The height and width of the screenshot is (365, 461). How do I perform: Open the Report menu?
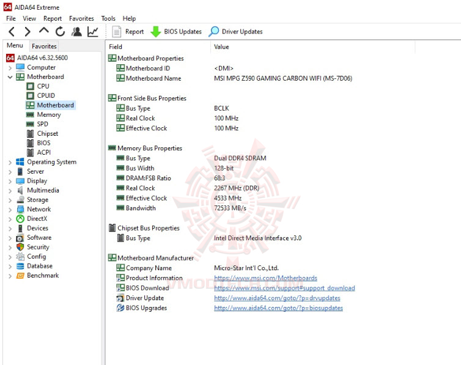coord(53,18)
